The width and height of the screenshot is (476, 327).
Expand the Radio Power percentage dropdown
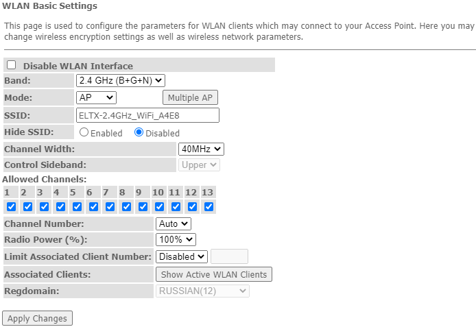(x=176, y=239)
